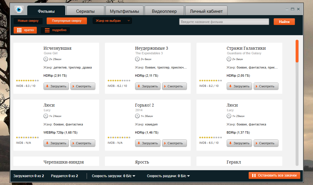Click Смотреть for the WEBRip 720p Люси

(83, 143)
